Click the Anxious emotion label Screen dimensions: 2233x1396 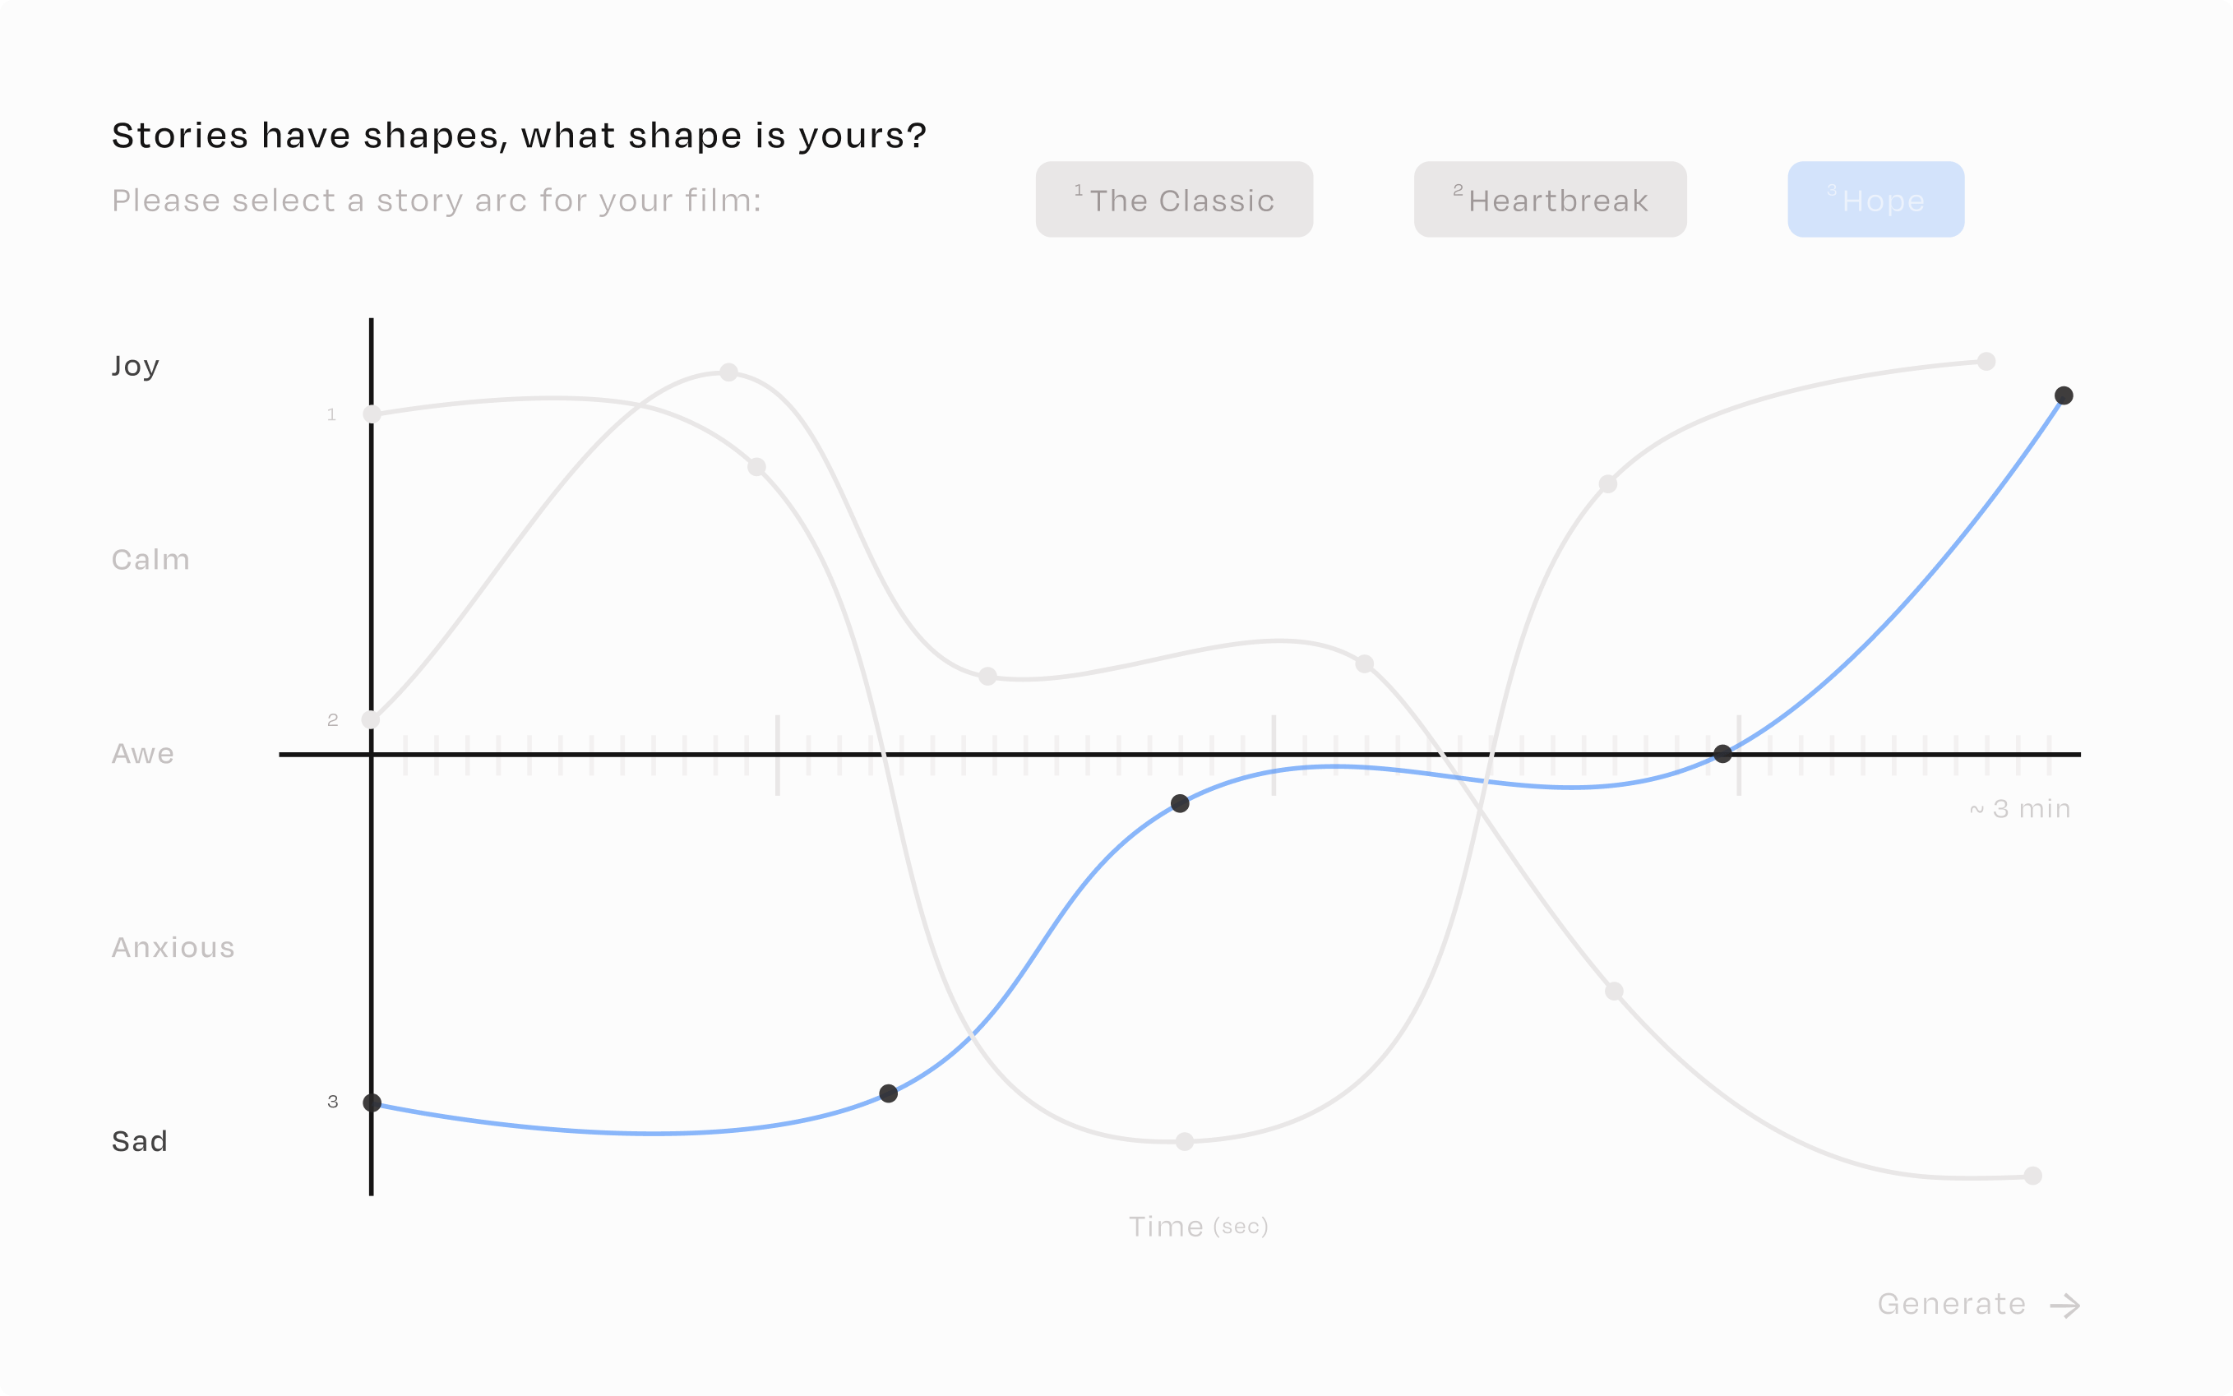pos(173,947)
